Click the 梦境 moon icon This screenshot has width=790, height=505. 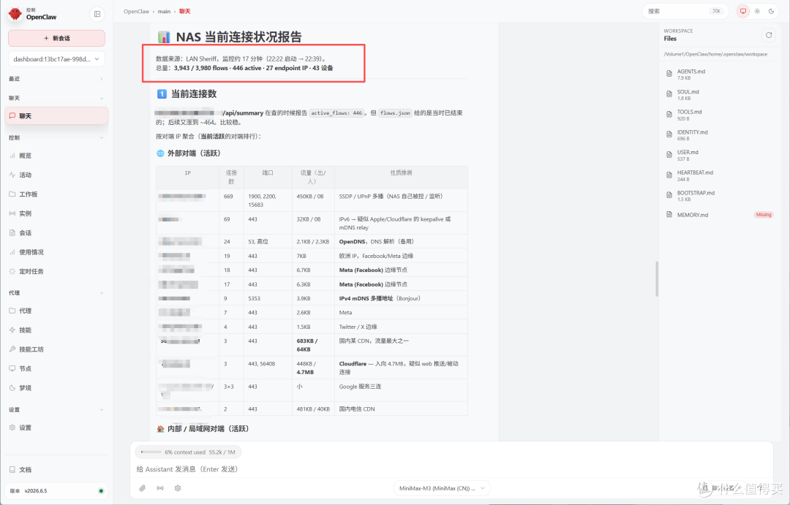pos(12,387)
